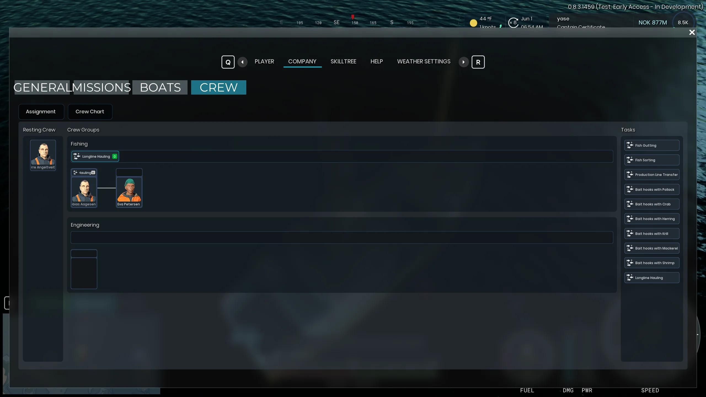Click the Production Line Transfer task icon
The width and height of the screenshot is (706, 397).
[630, 175]
